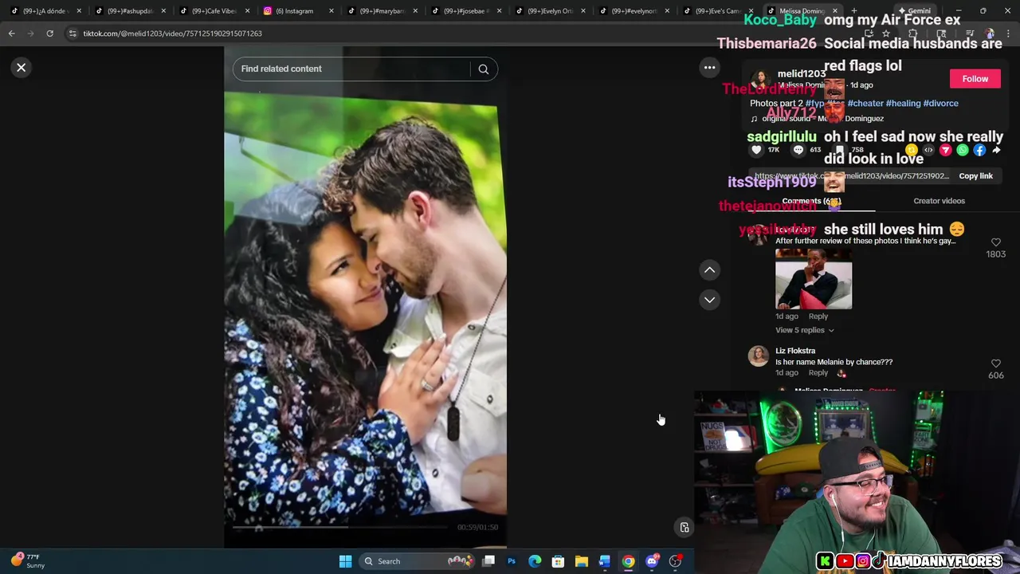The height and width of the screenshot is (574, 1020).
Task: Reload the page with the refresh icon
Action: tap(49, 33)
